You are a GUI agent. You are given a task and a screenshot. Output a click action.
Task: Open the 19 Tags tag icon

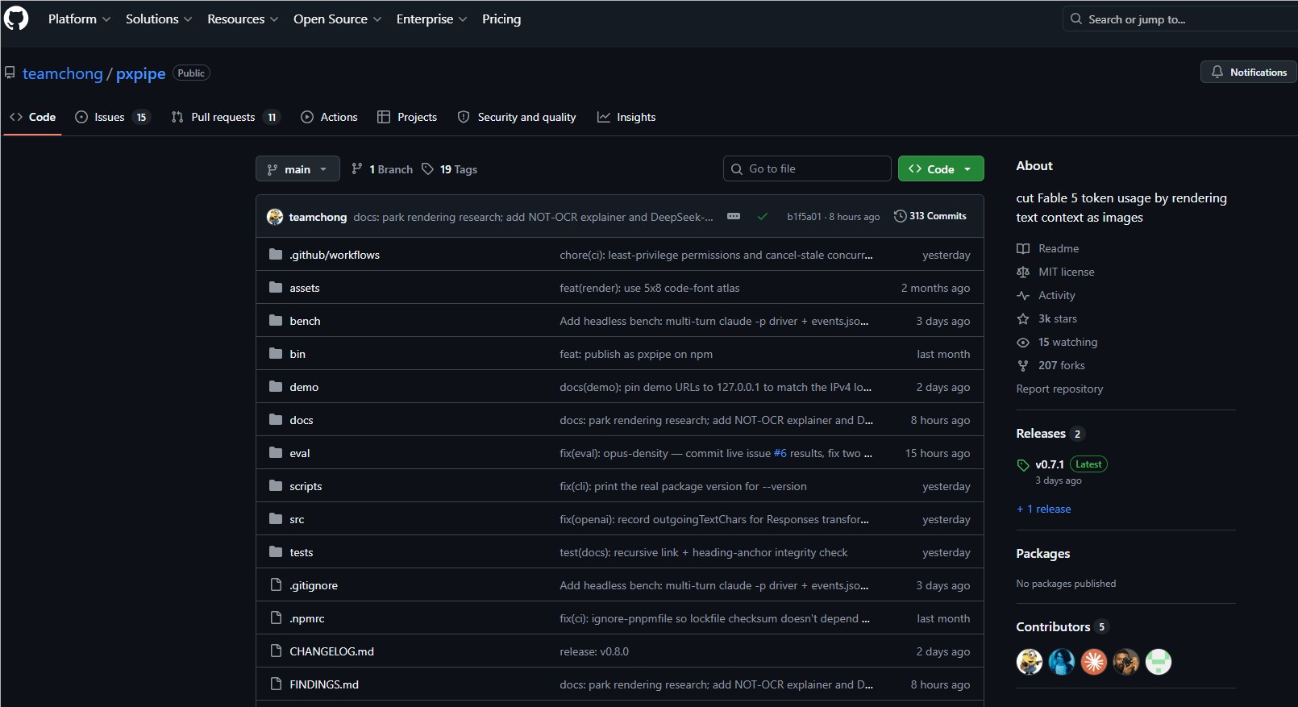[427, 168]
